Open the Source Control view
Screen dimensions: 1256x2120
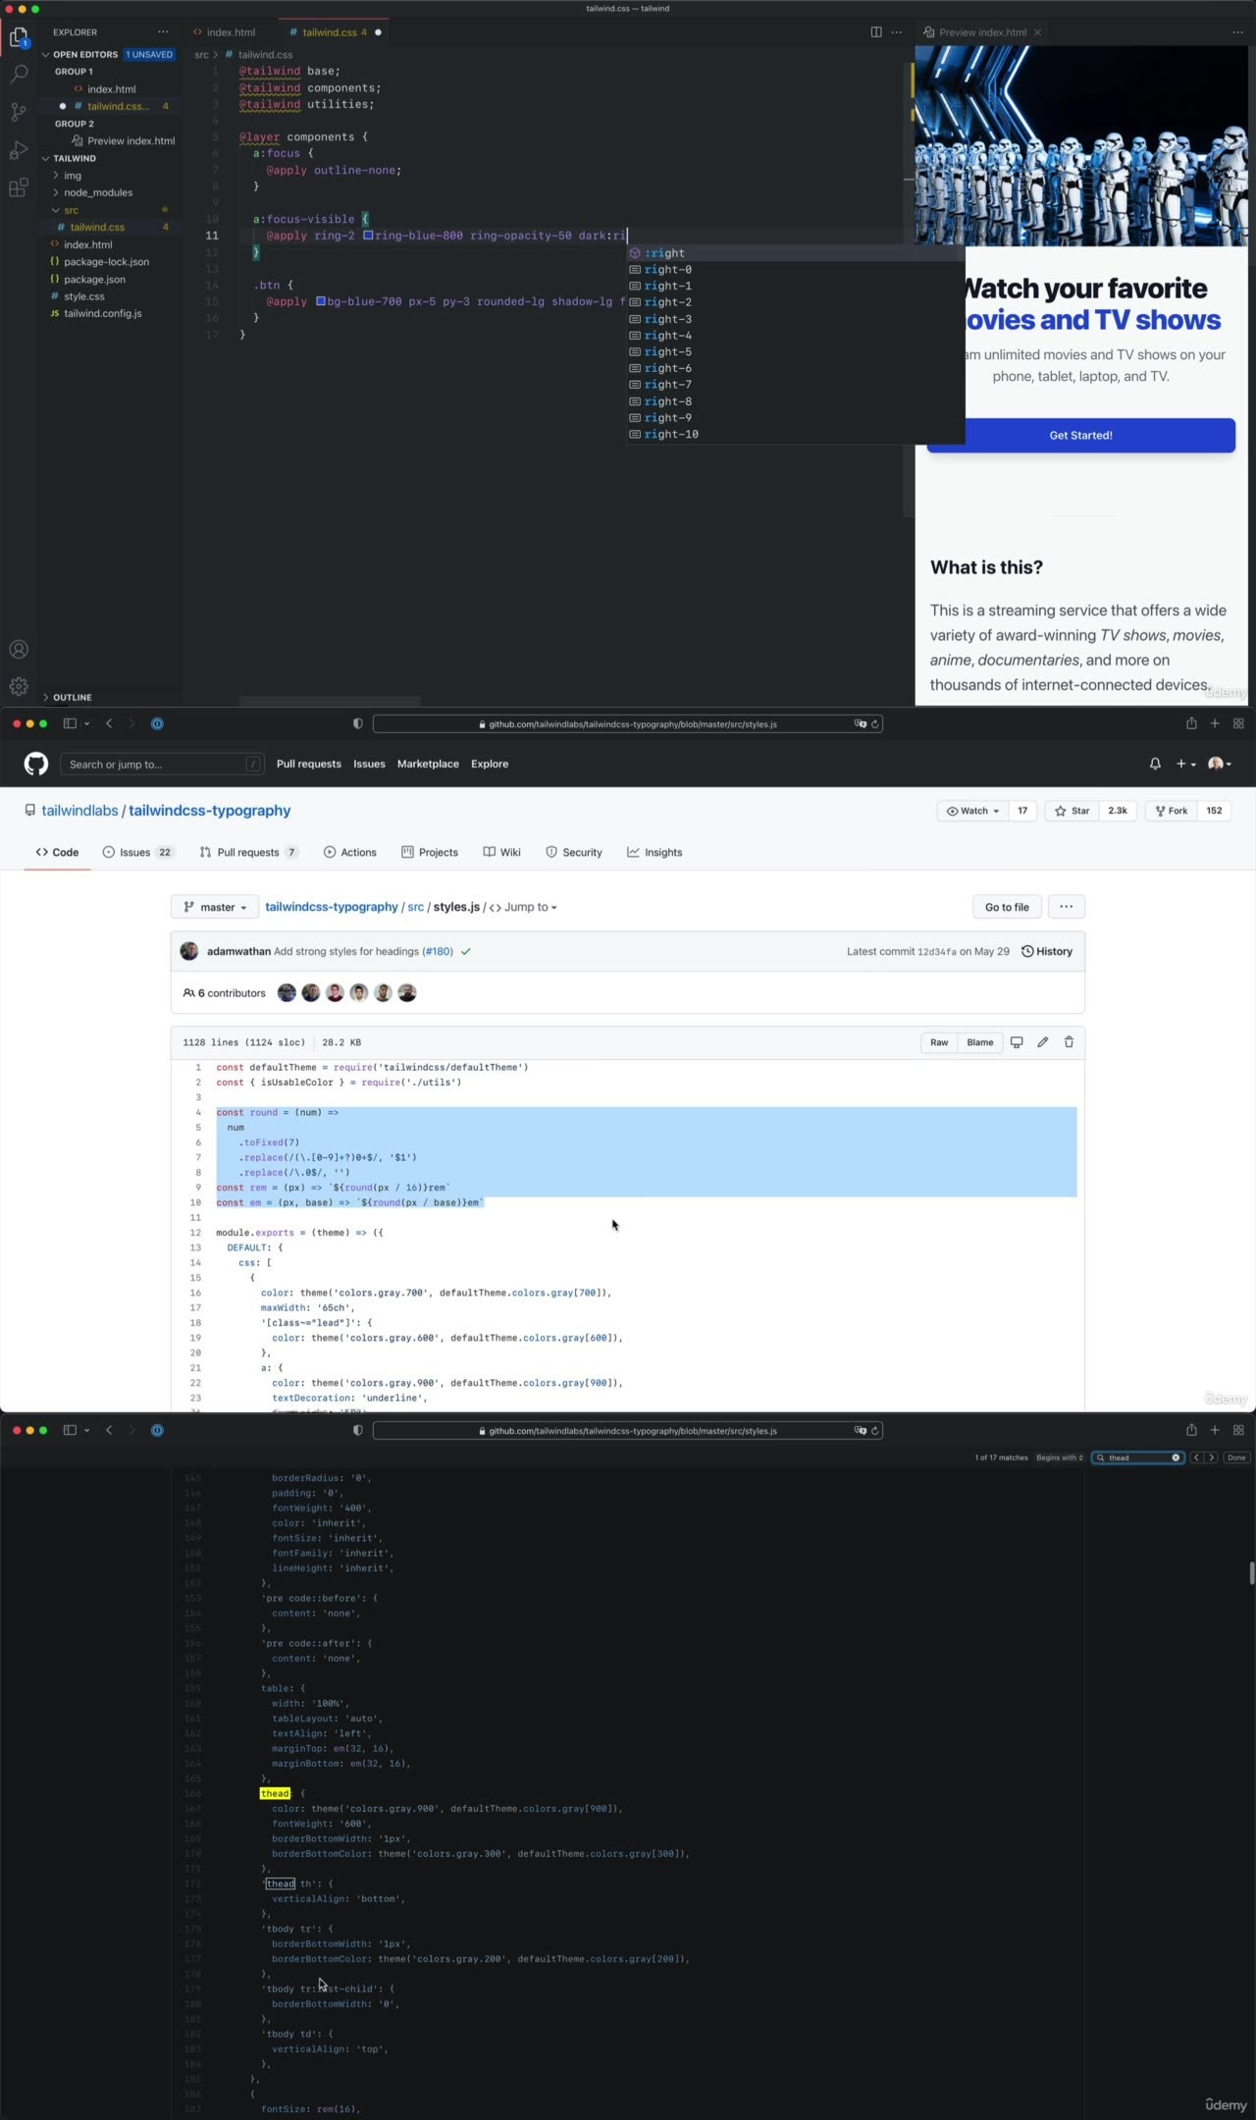(x=19, y=112)
